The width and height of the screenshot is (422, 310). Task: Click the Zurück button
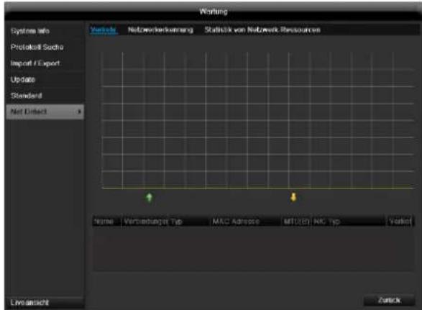pyautogui.click(x=389, y=301)
